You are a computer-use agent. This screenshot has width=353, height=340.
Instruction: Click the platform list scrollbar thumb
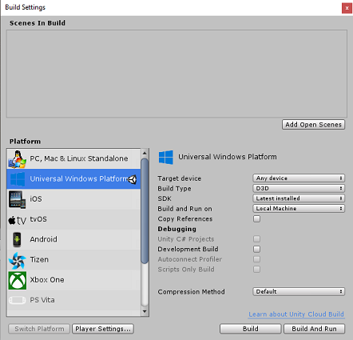(145, 211)
